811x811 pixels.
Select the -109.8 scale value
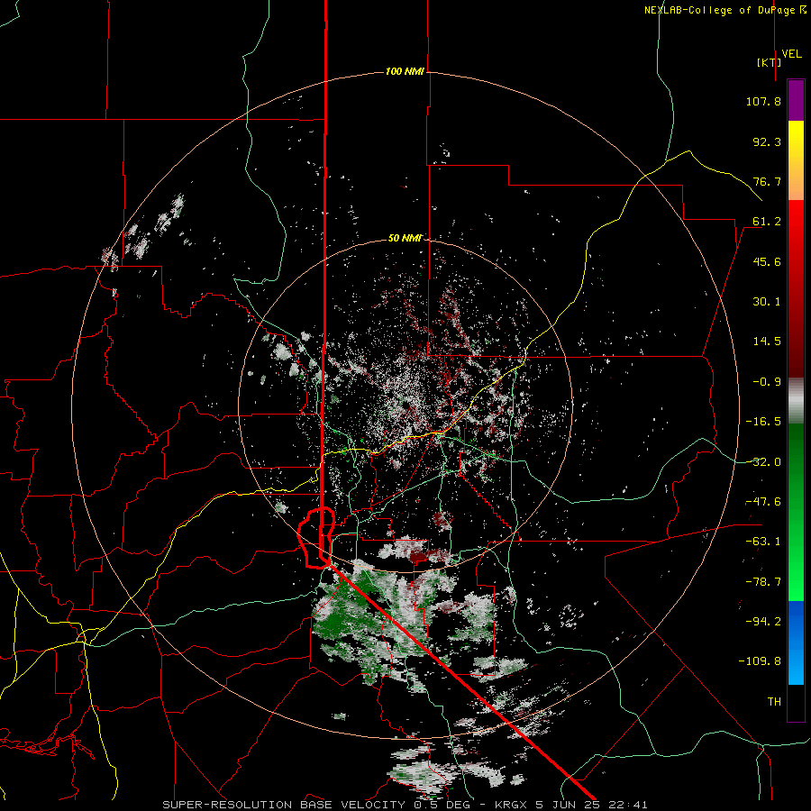tap(760, 661)
